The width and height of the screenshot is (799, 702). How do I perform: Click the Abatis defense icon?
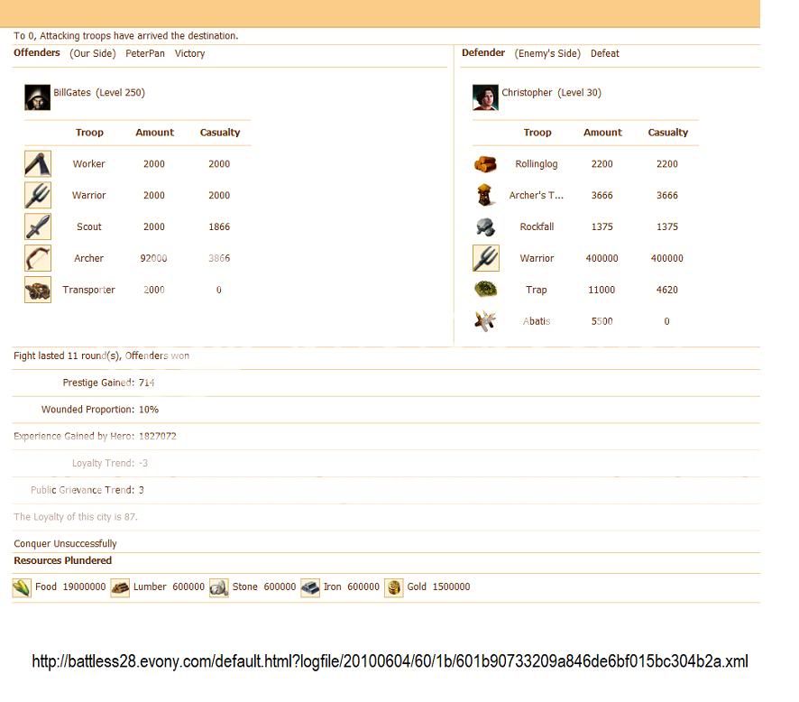point(485,321)
